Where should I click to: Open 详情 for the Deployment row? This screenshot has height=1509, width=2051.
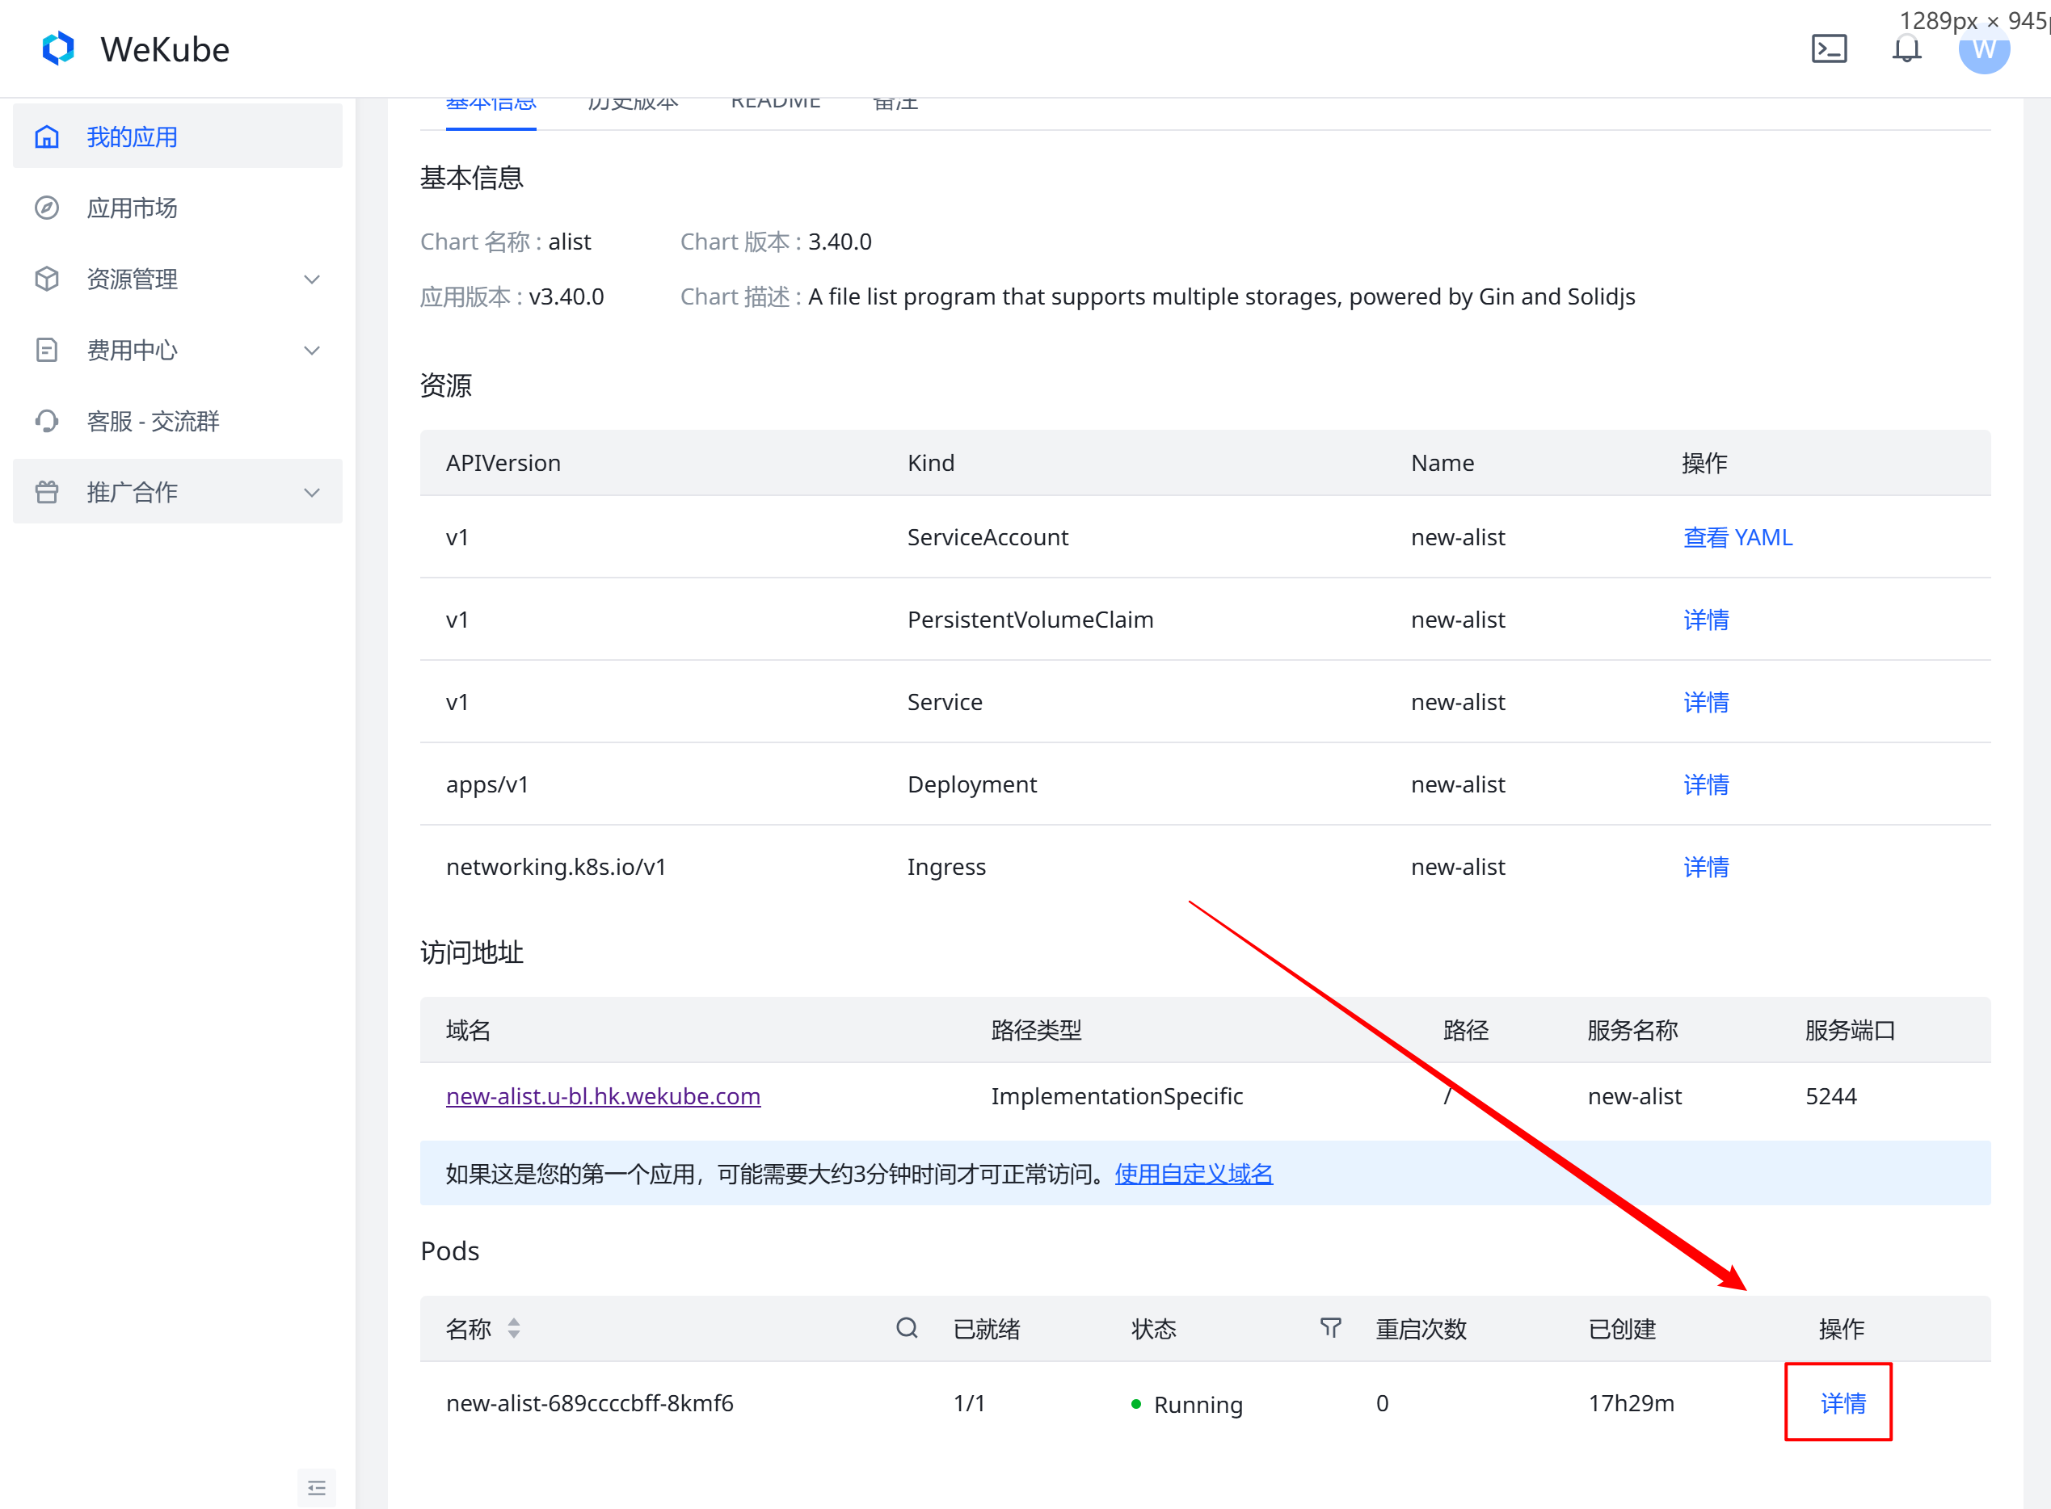coord(1706,784)
